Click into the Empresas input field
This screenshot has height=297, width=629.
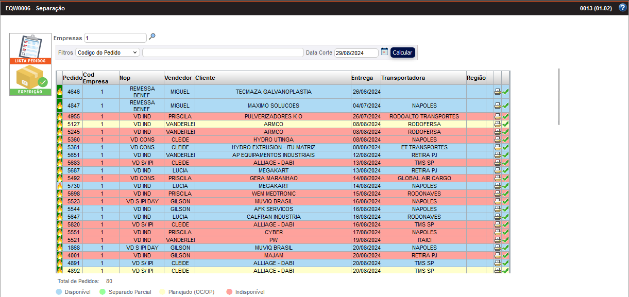pos(115,38)
